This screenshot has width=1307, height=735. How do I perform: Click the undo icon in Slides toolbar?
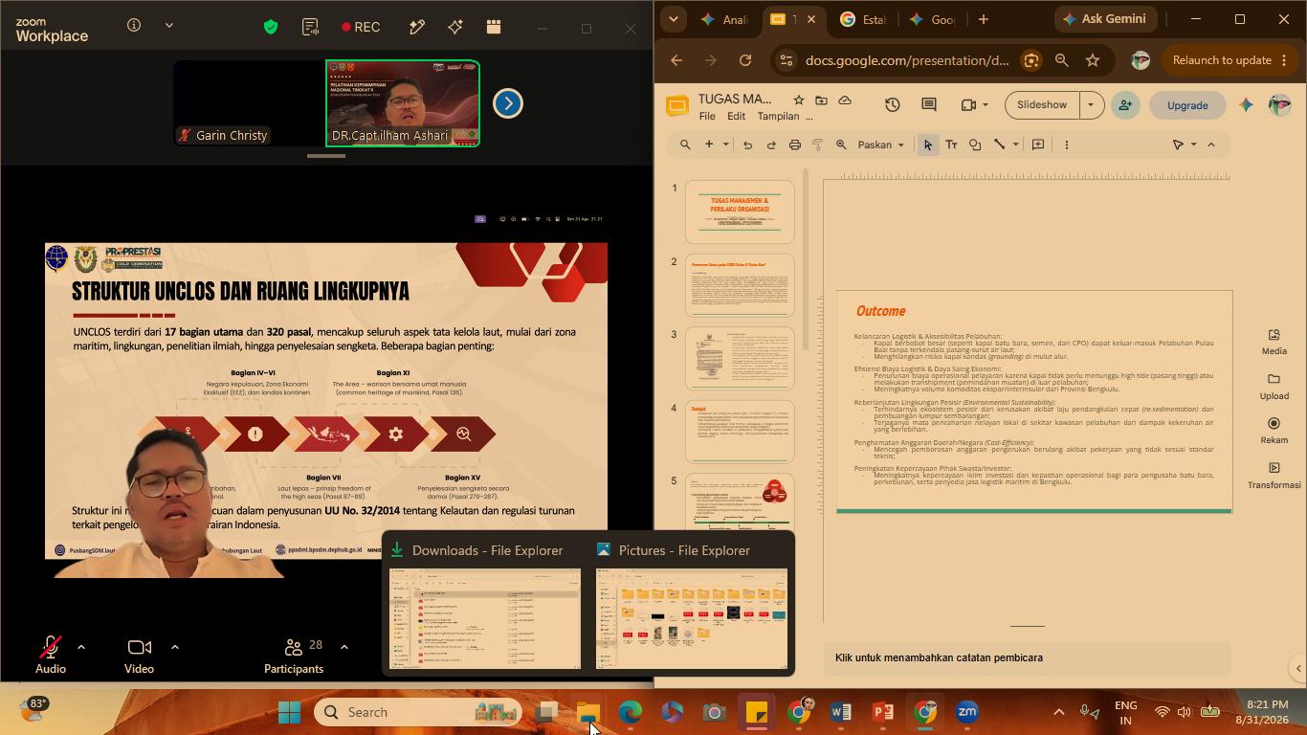[x=747, y=145]
